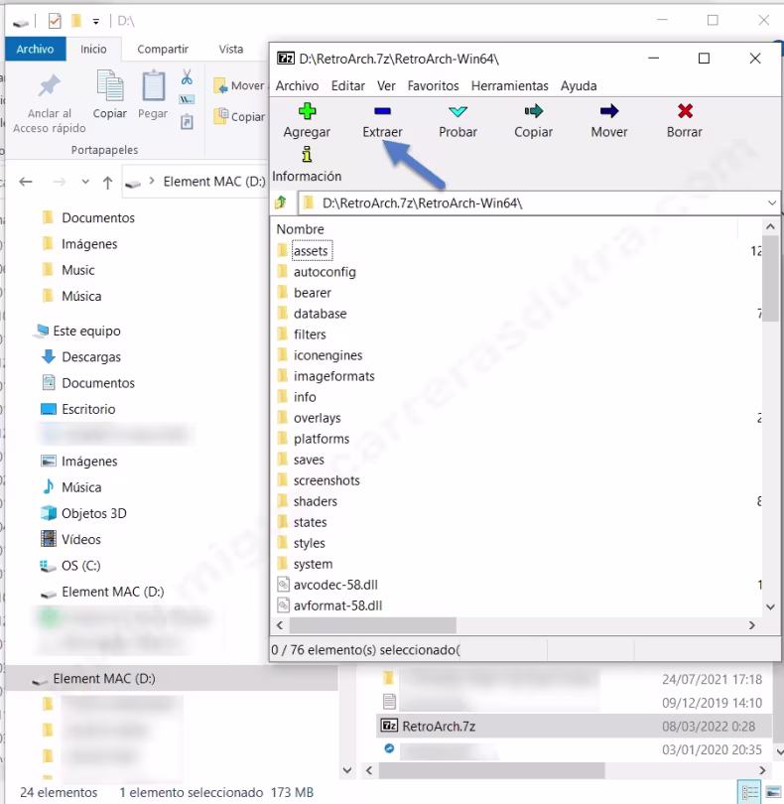Select Vídeos in navigation pane
Screen dimensions: 784x804
coord(81,539)
